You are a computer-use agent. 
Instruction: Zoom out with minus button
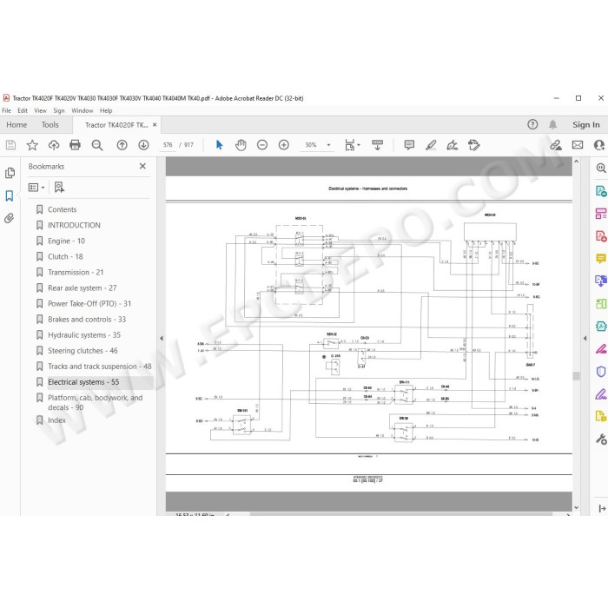click(x=262, y=145)
